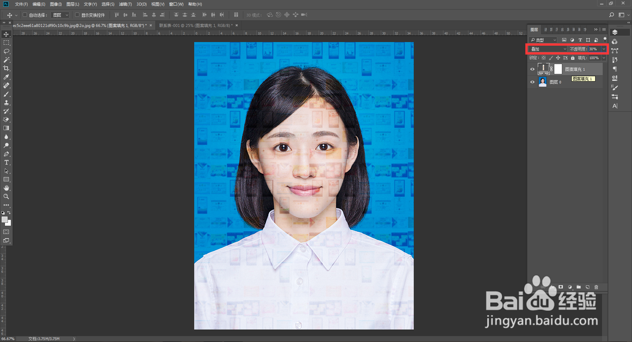Create a new layer from the Layers panel

tap(588, 287)
